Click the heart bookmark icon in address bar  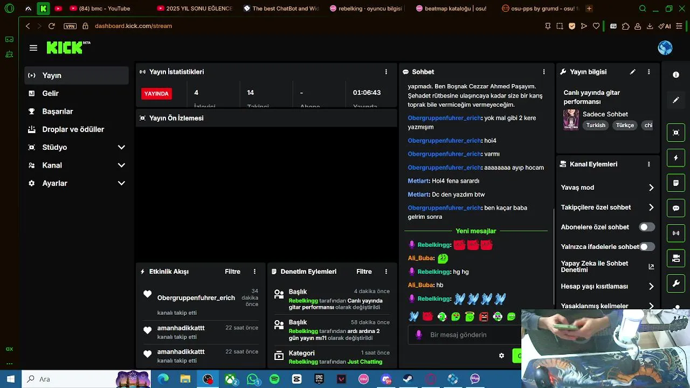tap(596, 26)
